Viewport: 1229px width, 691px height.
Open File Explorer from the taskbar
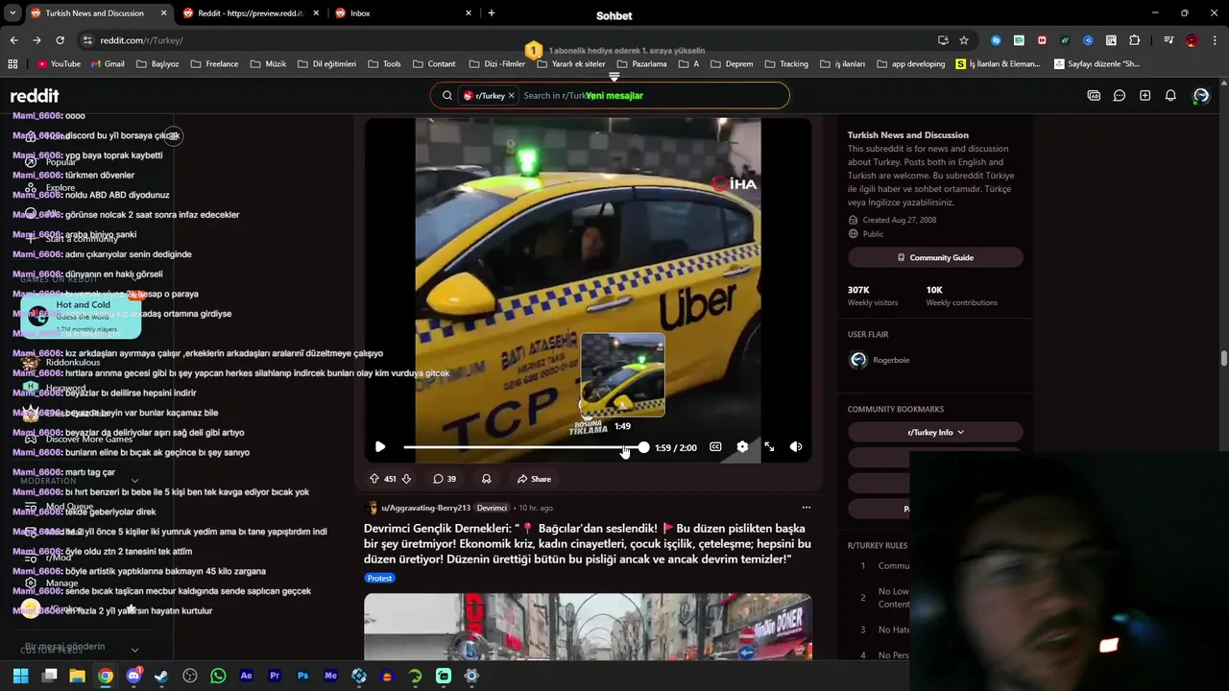click(77, 676)
